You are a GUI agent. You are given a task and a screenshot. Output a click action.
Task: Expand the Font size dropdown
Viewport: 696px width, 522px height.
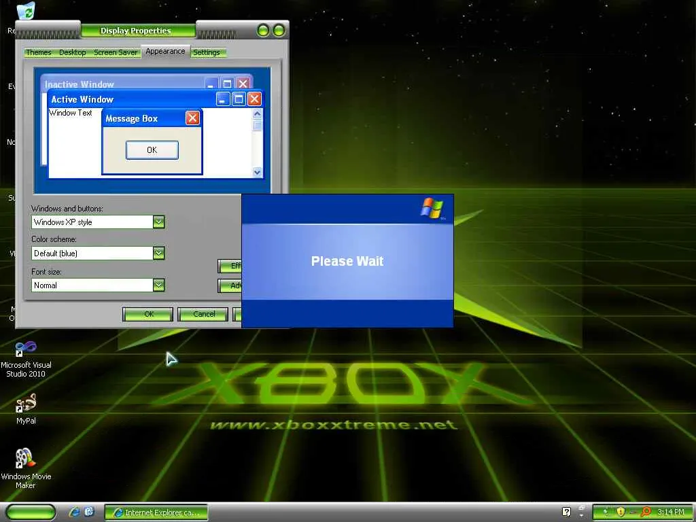[x=158, y=285]
